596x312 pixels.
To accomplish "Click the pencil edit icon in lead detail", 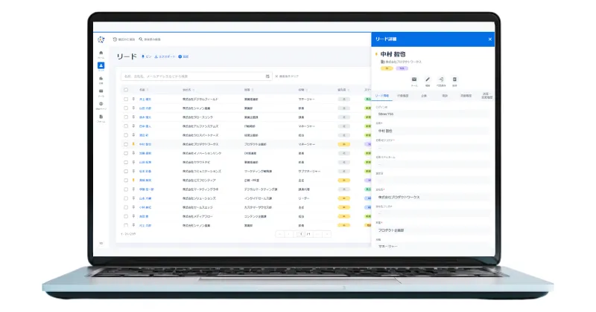I will pos(428,79).
